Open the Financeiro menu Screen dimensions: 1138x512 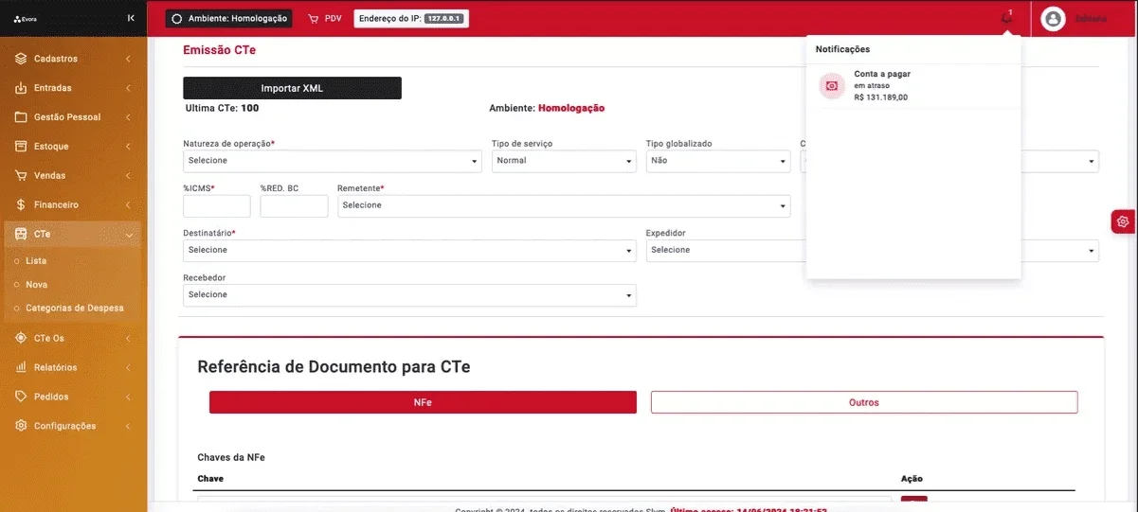point(73,205)
